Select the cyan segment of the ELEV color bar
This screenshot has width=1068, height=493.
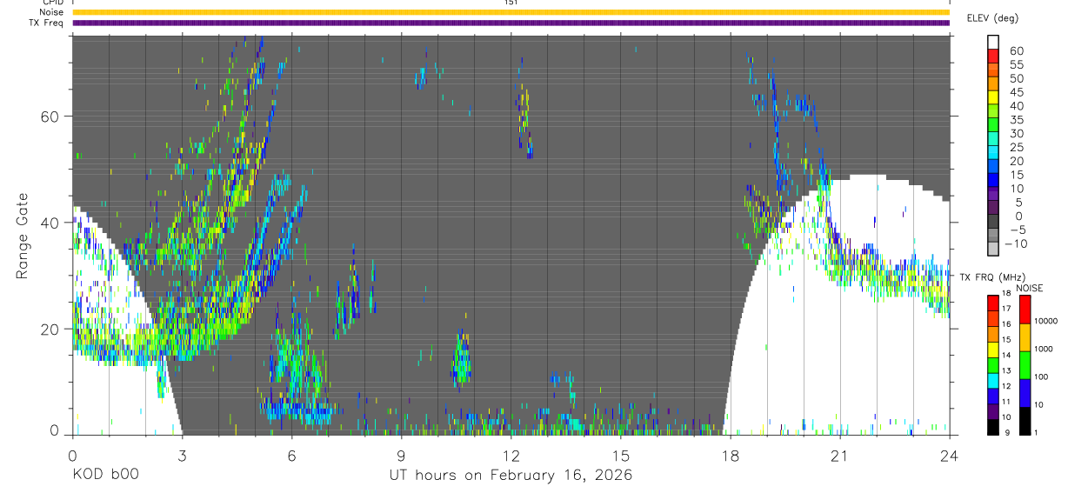pyautogui.click(x=993, y=154)
